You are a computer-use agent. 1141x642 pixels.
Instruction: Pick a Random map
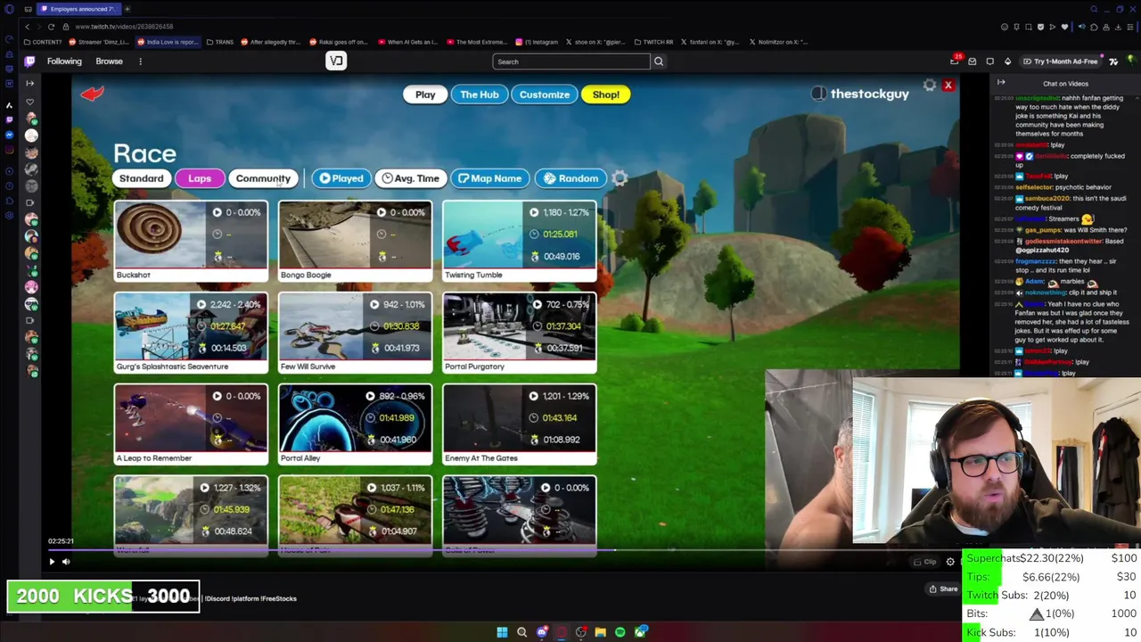571,178
